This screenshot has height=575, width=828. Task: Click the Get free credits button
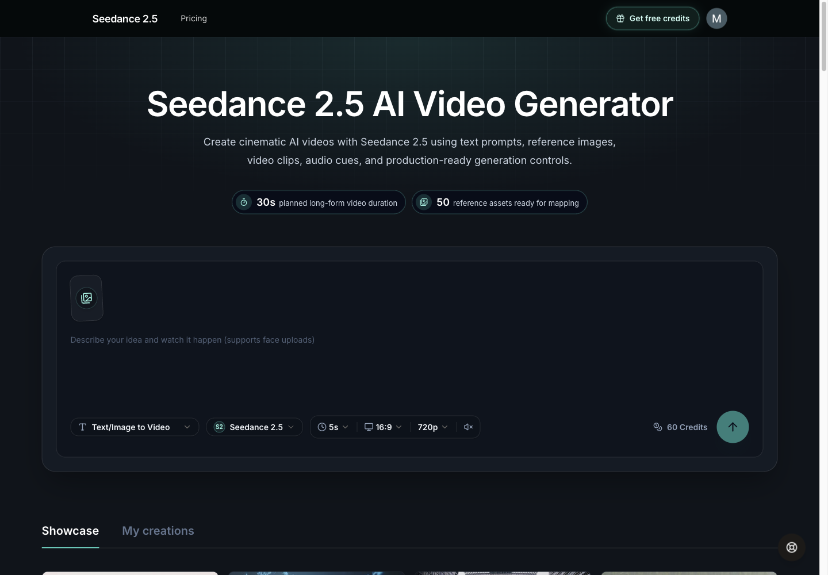653,18
